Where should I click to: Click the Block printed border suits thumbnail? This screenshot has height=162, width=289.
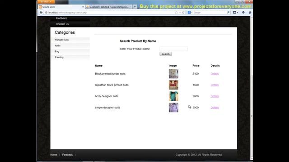point(173,74)
